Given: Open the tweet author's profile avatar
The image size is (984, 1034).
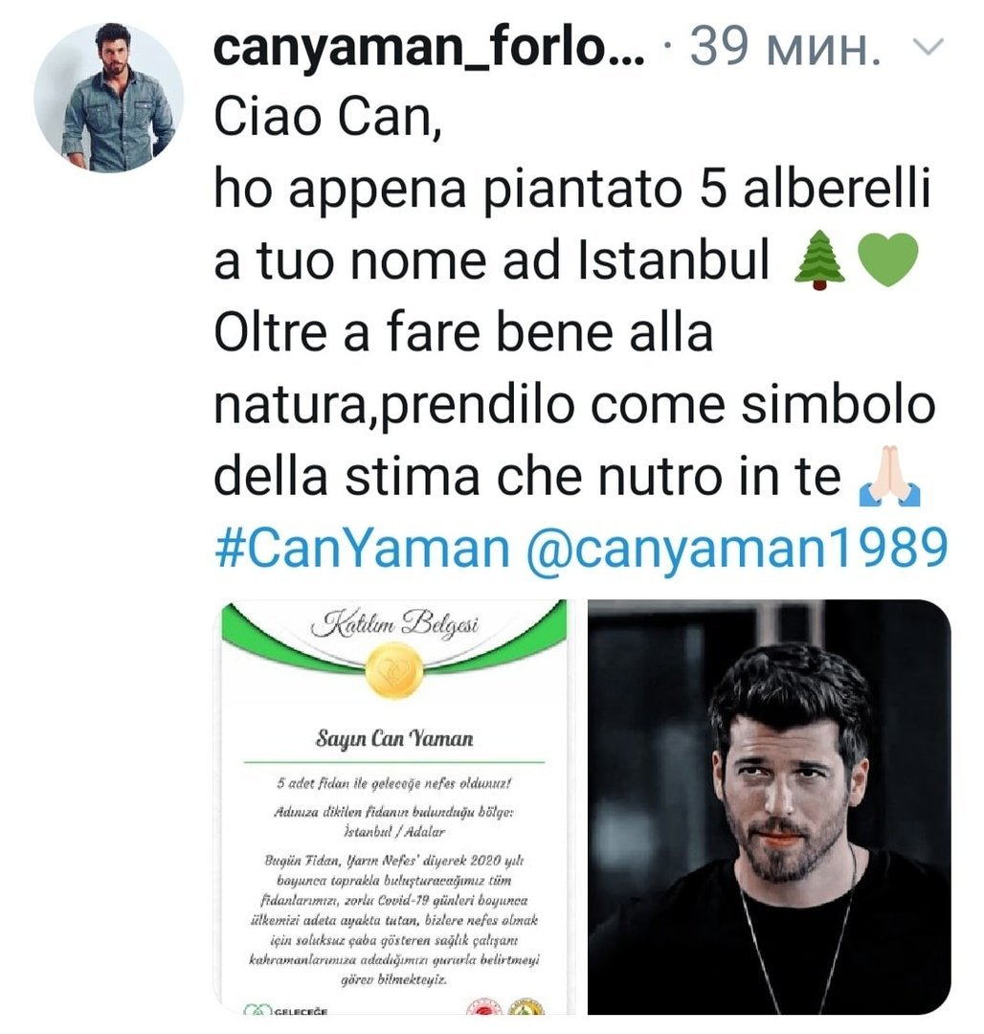Looking at the screenshot, I should click(109, 98).
